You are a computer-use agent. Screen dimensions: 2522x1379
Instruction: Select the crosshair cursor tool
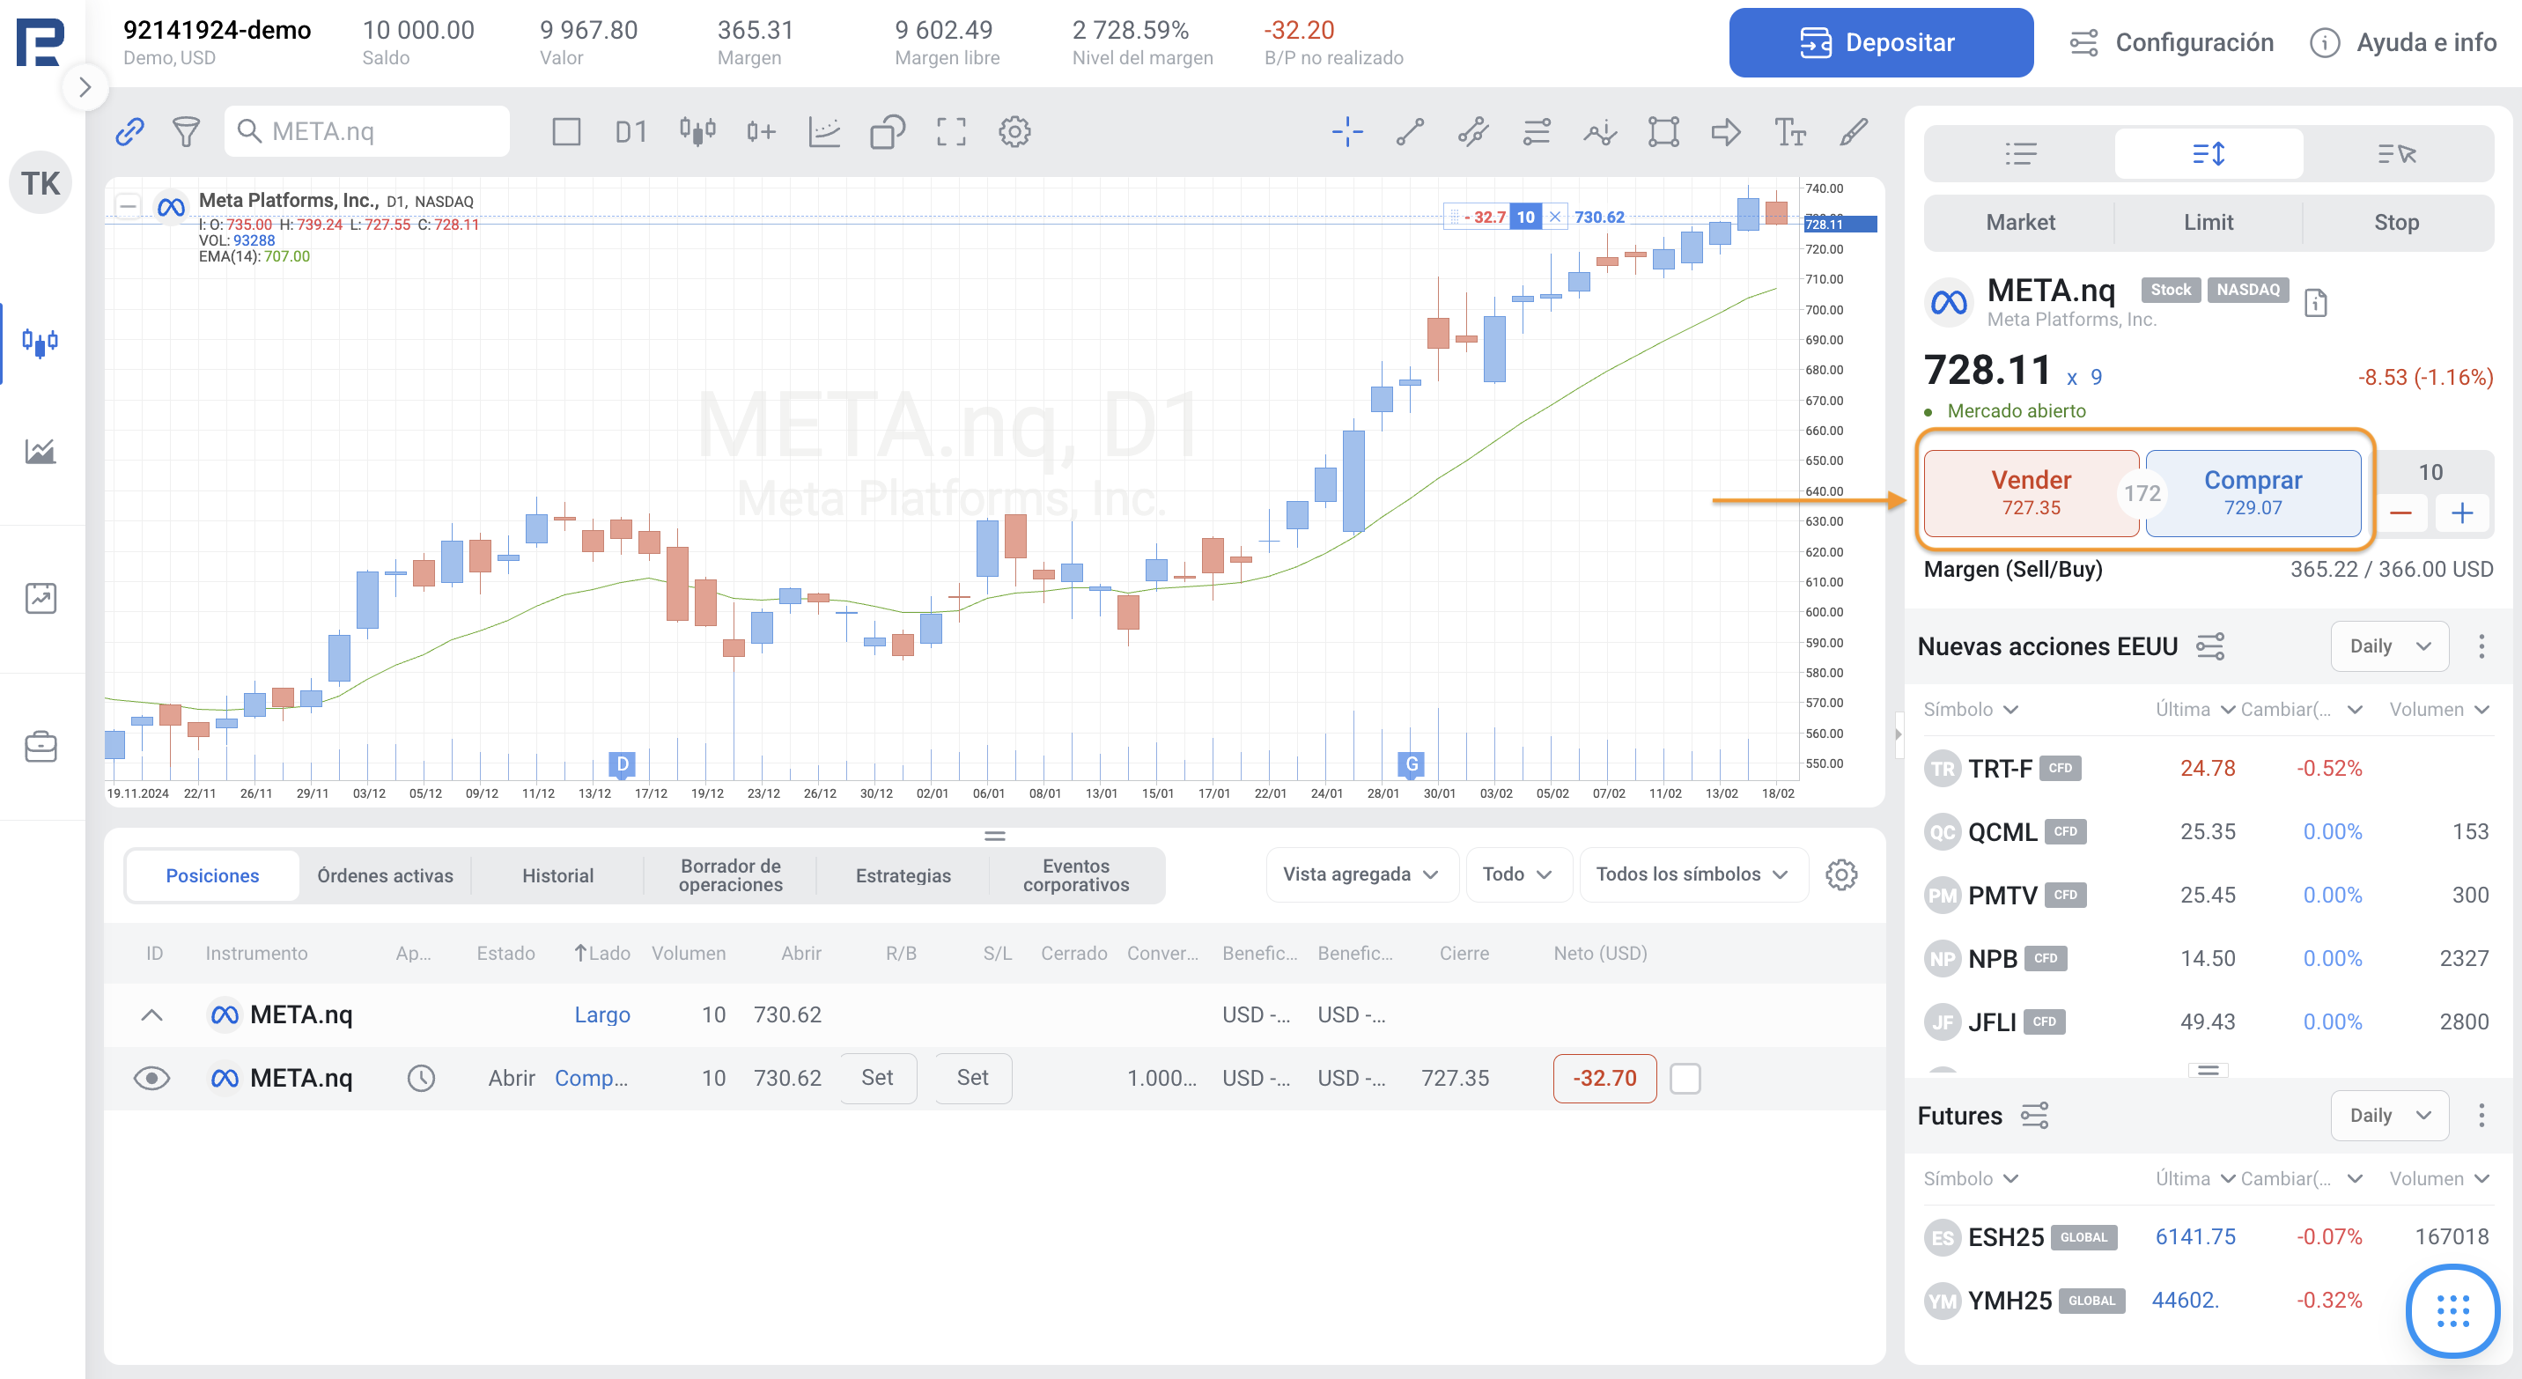tap(1347, 131)
